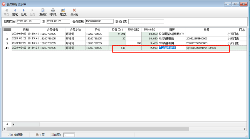Go to the last page (后页)
The width and height of the screenshot is (250, 139).
click(x=32, y=12)
